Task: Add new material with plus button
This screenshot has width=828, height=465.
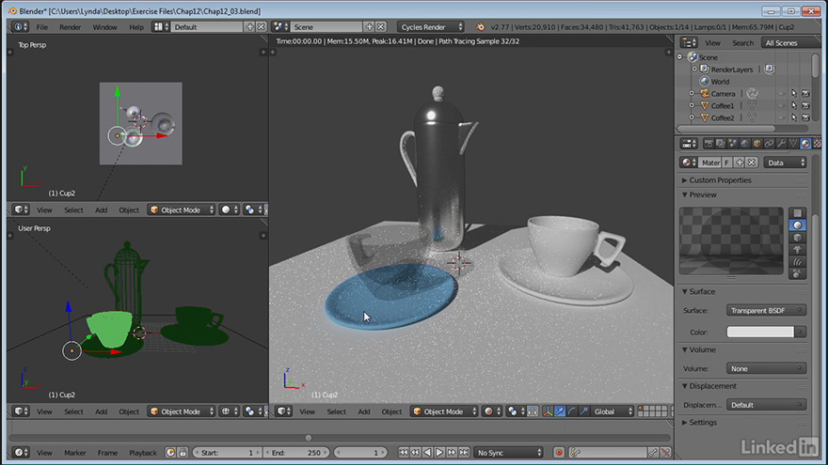Action: click(740, 163)
